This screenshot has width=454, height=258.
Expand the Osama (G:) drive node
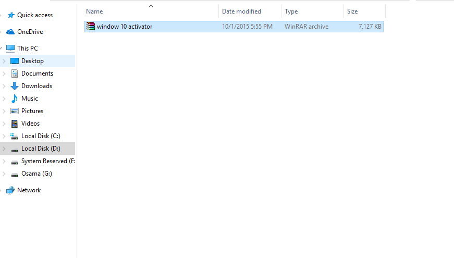4,174
